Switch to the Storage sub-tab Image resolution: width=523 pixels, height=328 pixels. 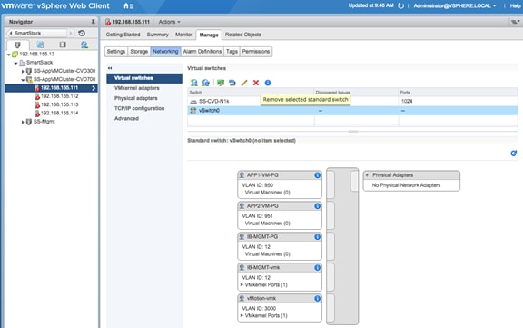pyautogui.click(x=139, y=52)
